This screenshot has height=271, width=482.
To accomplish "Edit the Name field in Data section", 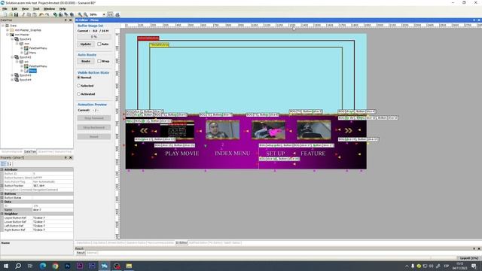I will tap(53, 210).
